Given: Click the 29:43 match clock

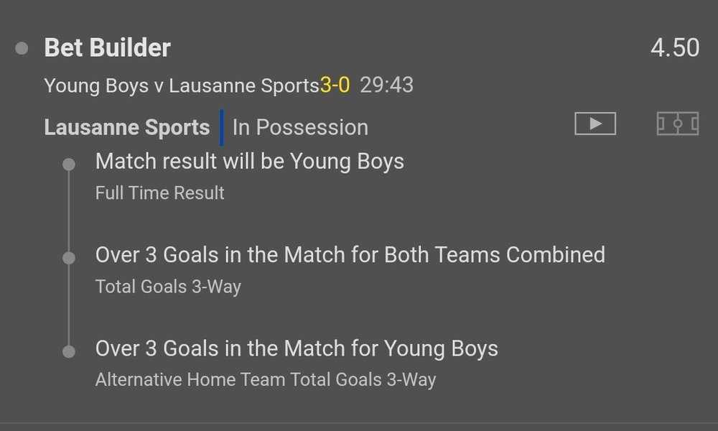Looking at the screenshot, I should (x=386, y=85).
